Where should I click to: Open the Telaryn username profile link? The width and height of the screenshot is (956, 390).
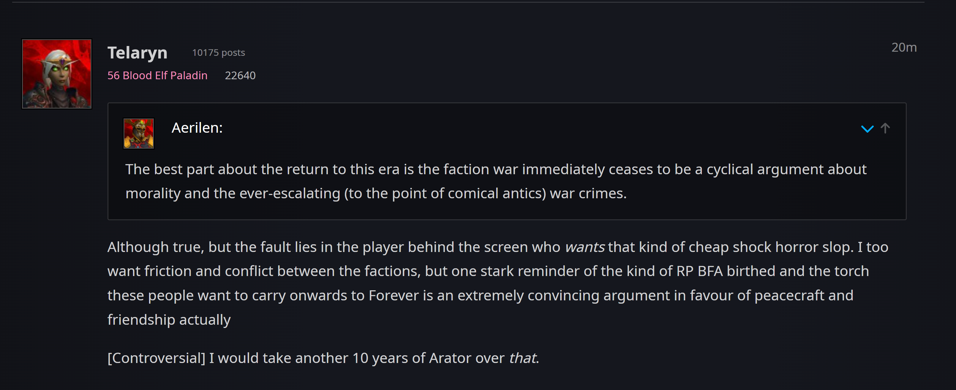pyautogui.click(x=137, y=53)
